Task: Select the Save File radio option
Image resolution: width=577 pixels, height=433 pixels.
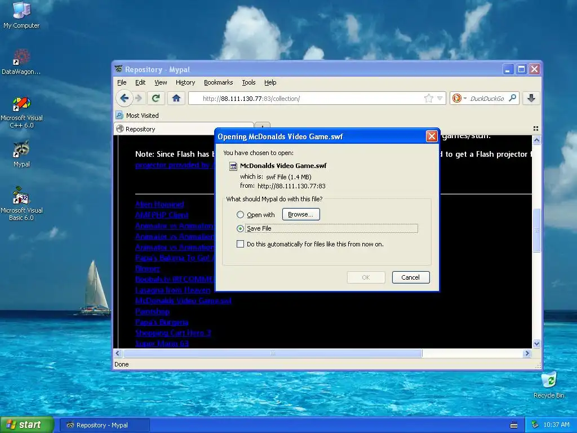Action: pos(240,228)
